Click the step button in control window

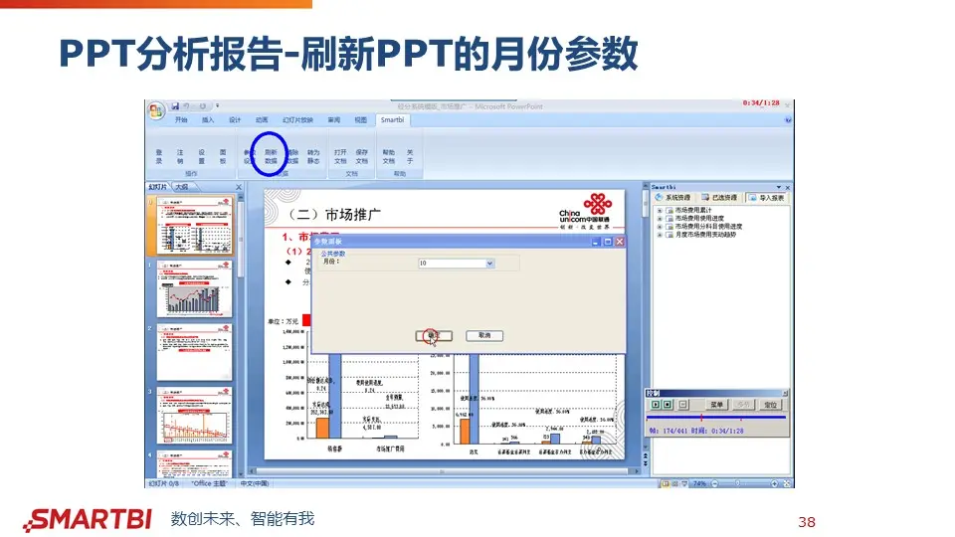pyautogui.click(x=682, y=405)
